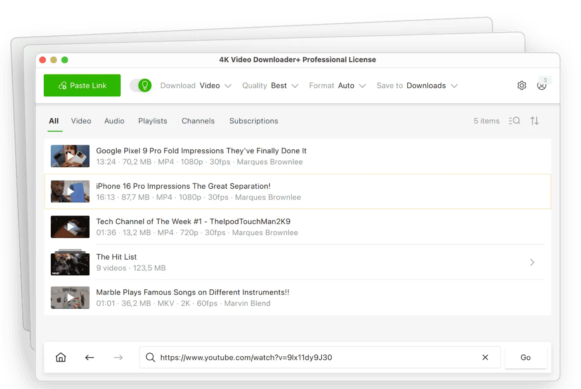581x389 pixels.
Task: Toggle the Smart Mode lightbulb switch
Action: click(141, 85)
